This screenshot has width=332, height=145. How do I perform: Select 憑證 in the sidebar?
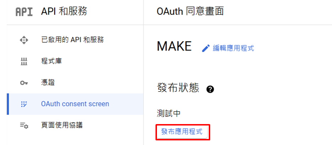48,83
